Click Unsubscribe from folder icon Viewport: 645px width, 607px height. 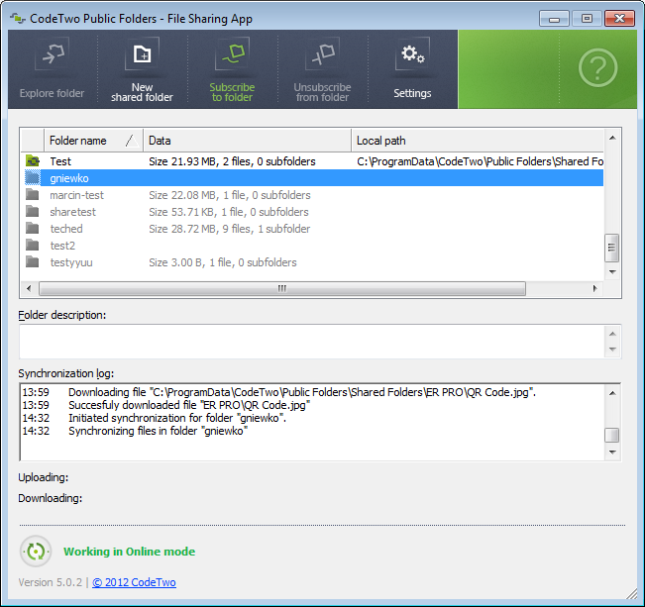pos(323,54)
